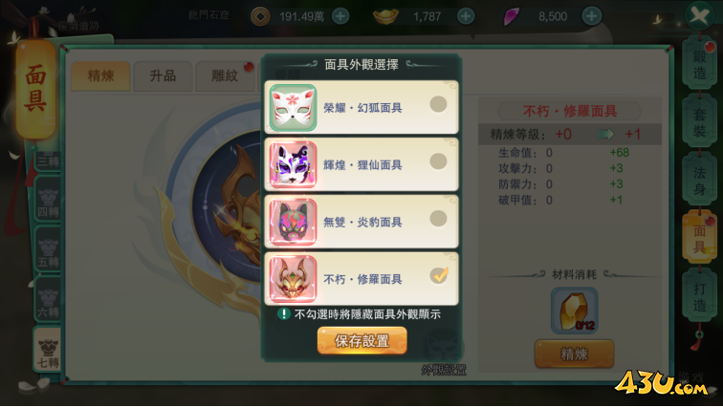Screen dimensions: 723x407
Task: Enable the 無雙・炎豹面具 radio option
Action: 438,218
